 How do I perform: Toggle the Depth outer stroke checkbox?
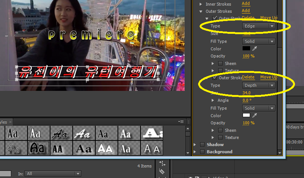click(x=214, y=78)
